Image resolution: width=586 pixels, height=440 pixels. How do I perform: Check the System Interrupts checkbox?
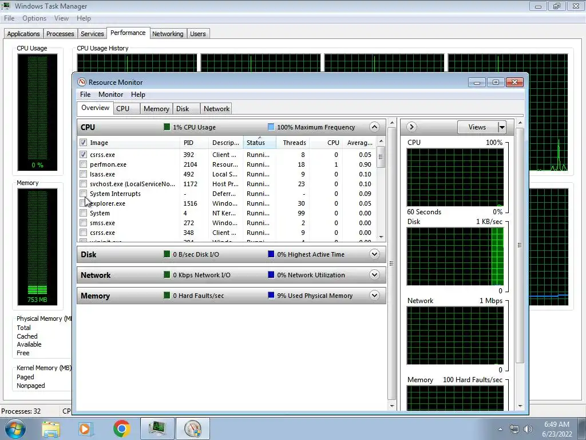pos(83,194)
